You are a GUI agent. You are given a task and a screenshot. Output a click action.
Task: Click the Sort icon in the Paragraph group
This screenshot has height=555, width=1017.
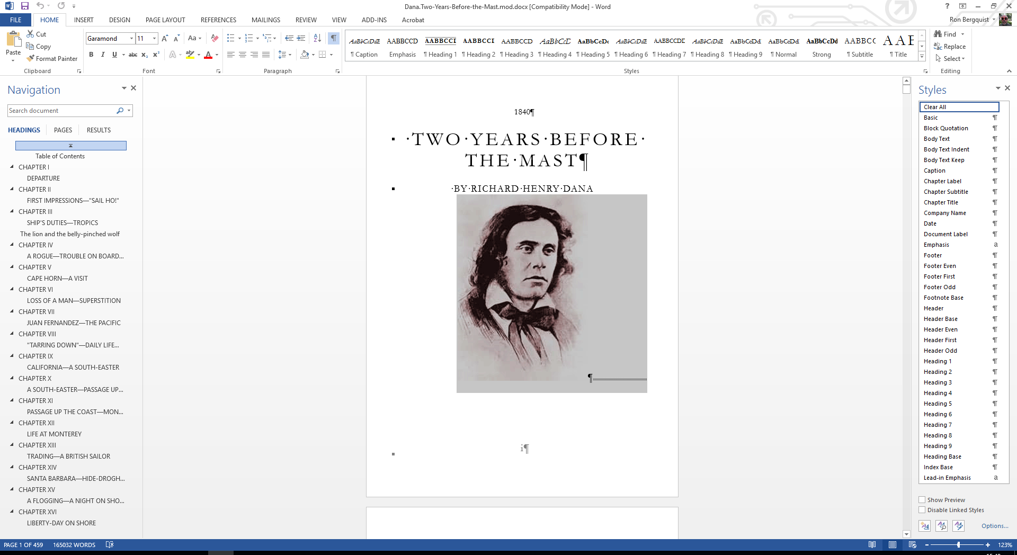(317, 38)
